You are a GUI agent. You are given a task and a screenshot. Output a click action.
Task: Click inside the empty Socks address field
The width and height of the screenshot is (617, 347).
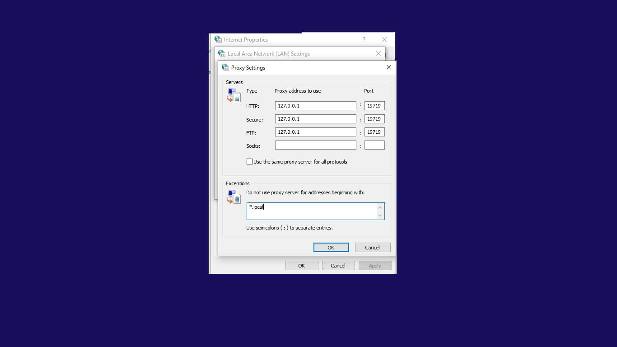pyautogui.click(x=315, y=145)
